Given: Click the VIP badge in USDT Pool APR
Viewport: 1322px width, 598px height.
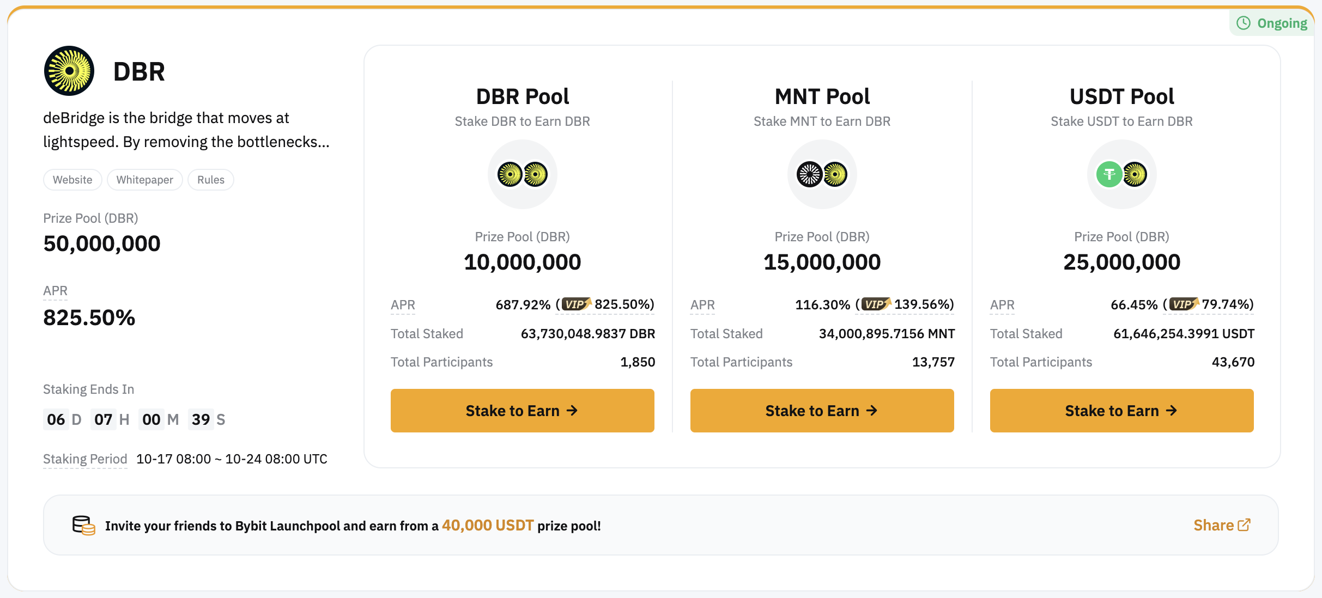Looking at the screenshot, I should pyautogui.click(x=1184, y=304).
